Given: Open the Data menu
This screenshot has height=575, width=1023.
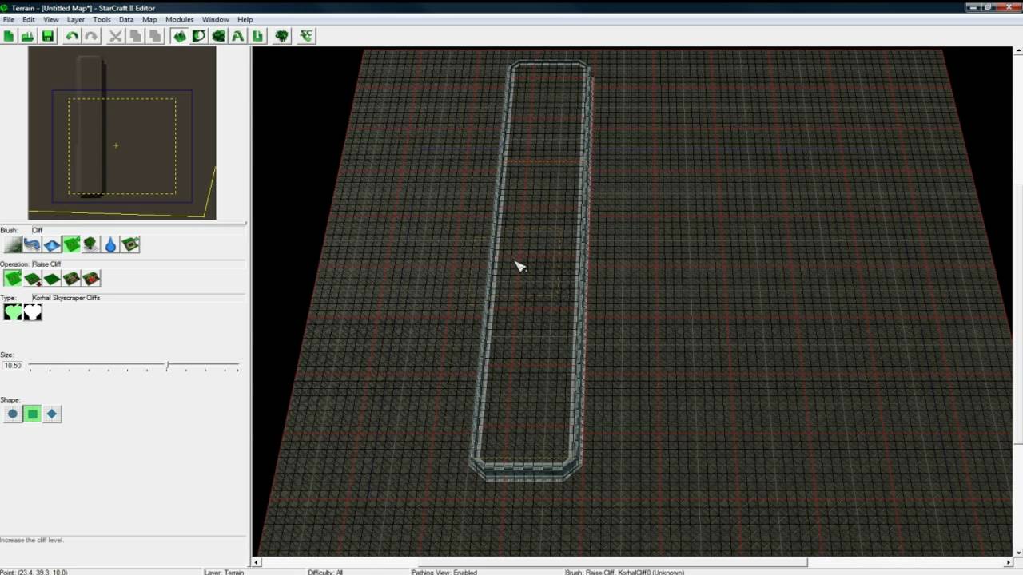Looking at the screenshot, I should (x=126, y=19).
